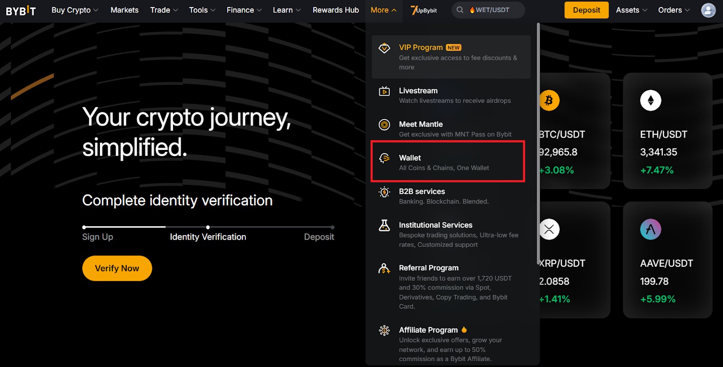Select Affiliate Program menu entry

[x=451, y=344]
